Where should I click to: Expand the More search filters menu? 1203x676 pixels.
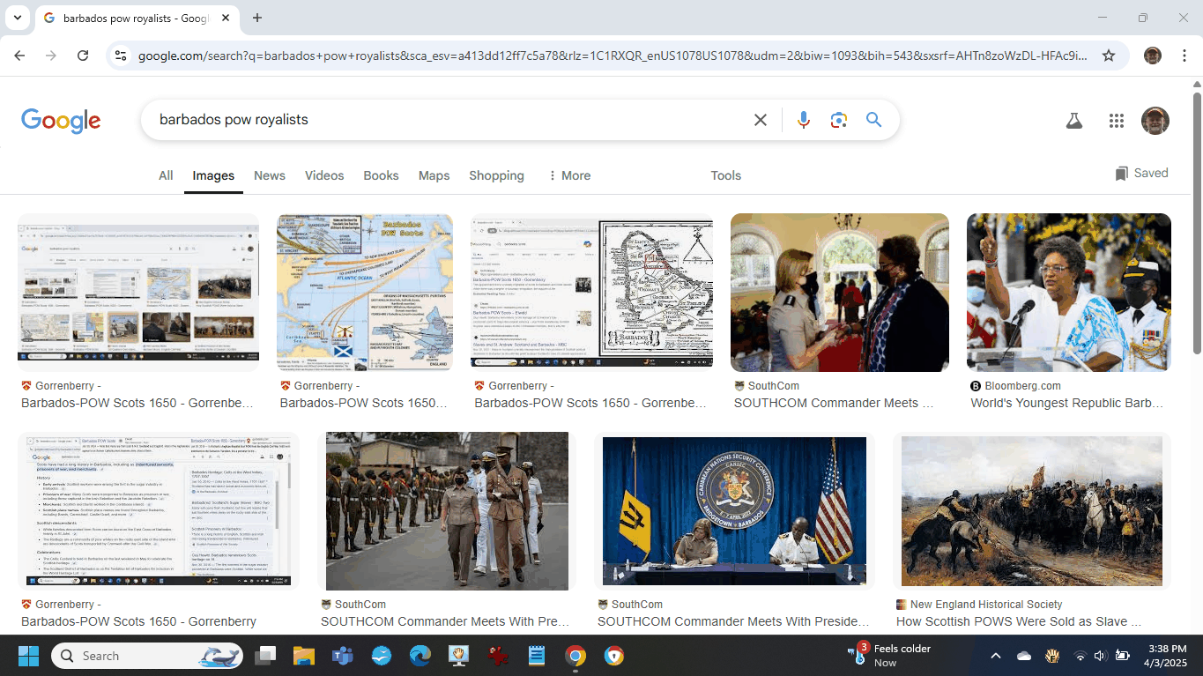(x=568, y=175)
